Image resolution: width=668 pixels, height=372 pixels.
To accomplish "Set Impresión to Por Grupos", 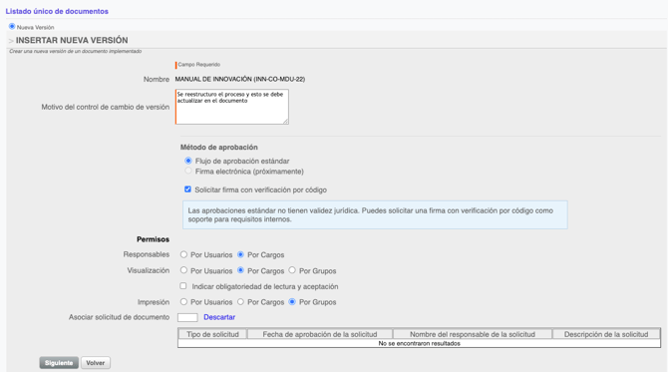I will (x=292, y=302).
